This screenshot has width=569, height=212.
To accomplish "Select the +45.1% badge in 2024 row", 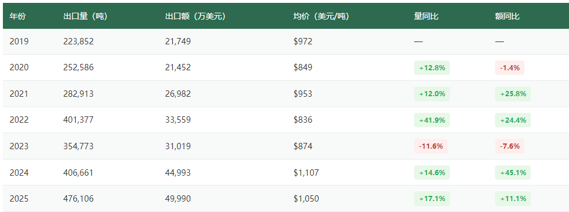I will [513, 173].
